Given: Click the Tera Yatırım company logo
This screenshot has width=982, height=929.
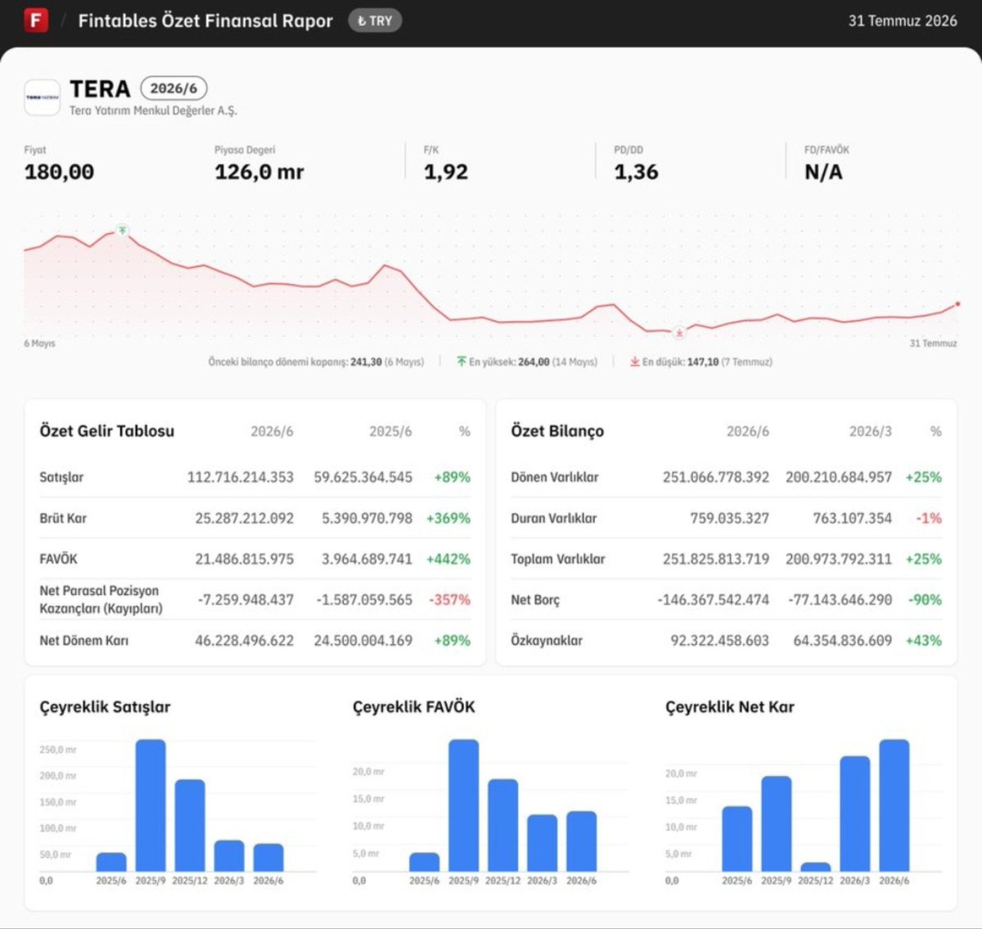Looking at the screenshot, I should pos(43,97).
